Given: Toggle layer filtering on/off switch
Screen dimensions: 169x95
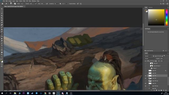Looking at the screenshot, I should 164,56.
